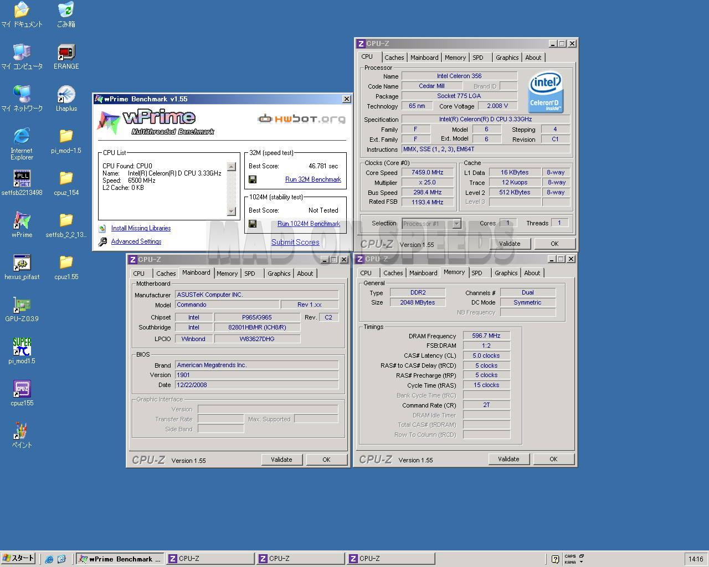
Task: Switch to About tab in top CPU-Z window
Action: pos(533,58)
